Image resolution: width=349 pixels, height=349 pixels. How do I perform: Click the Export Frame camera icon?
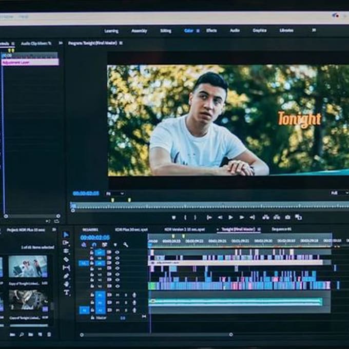point(287,217)
